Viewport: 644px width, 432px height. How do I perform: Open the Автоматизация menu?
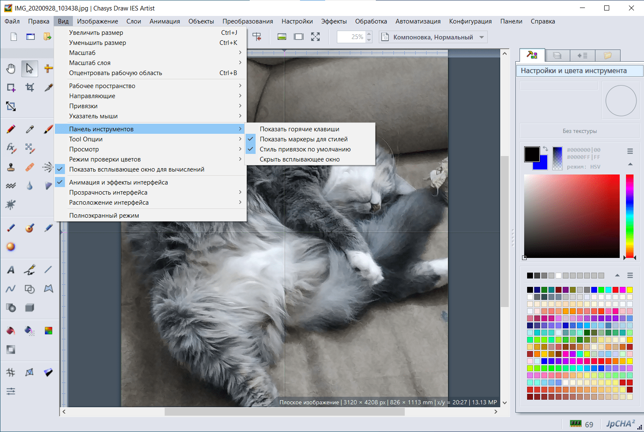point(418,21)
